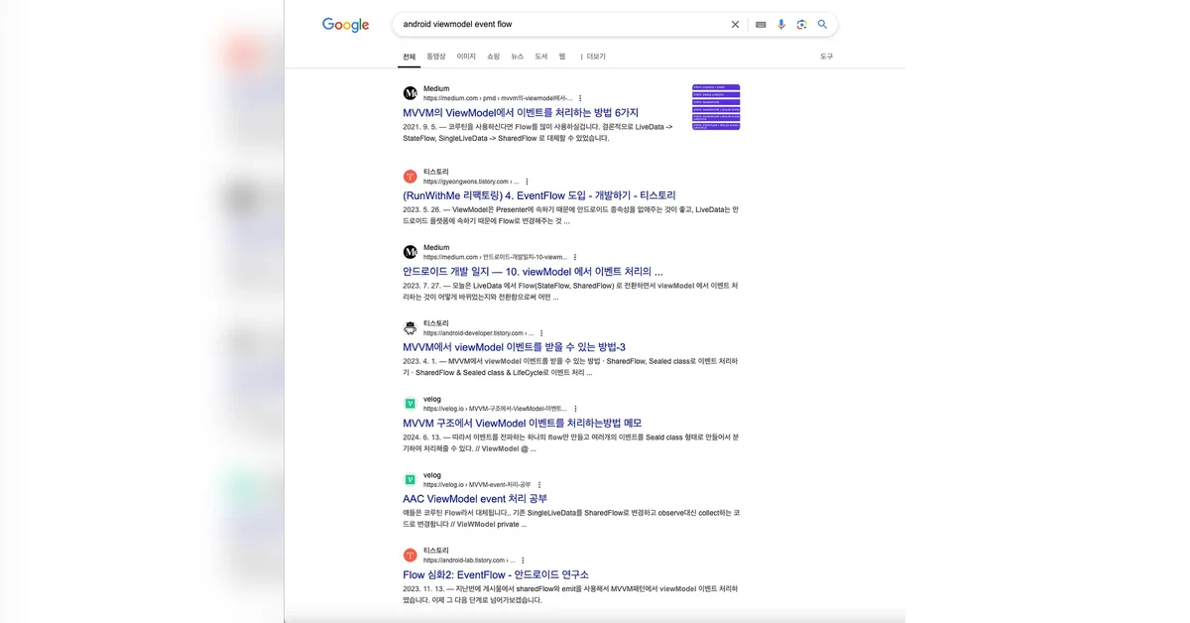Click the velog favicon of MVVM 구조에서 result
The width and height of the screenshot is (1190, 623).
click(411, 404)
